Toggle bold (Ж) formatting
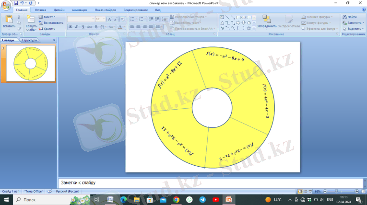 70,27
